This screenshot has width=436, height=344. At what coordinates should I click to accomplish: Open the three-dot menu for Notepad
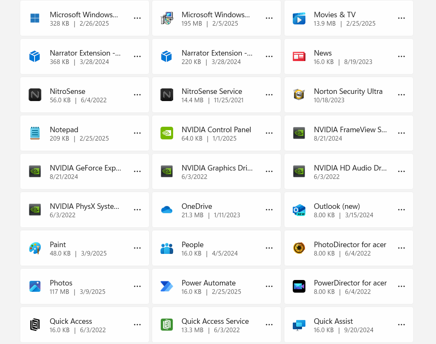pyautogui.click(x=137, y=133)
